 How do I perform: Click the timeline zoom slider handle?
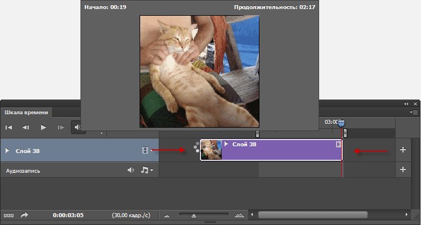tap(194, 215)
